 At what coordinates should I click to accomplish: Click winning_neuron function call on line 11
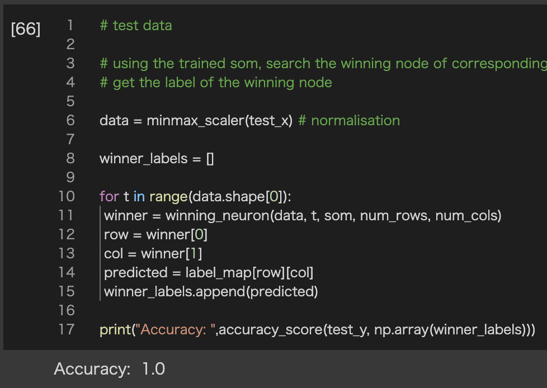(x=217, y=216)
